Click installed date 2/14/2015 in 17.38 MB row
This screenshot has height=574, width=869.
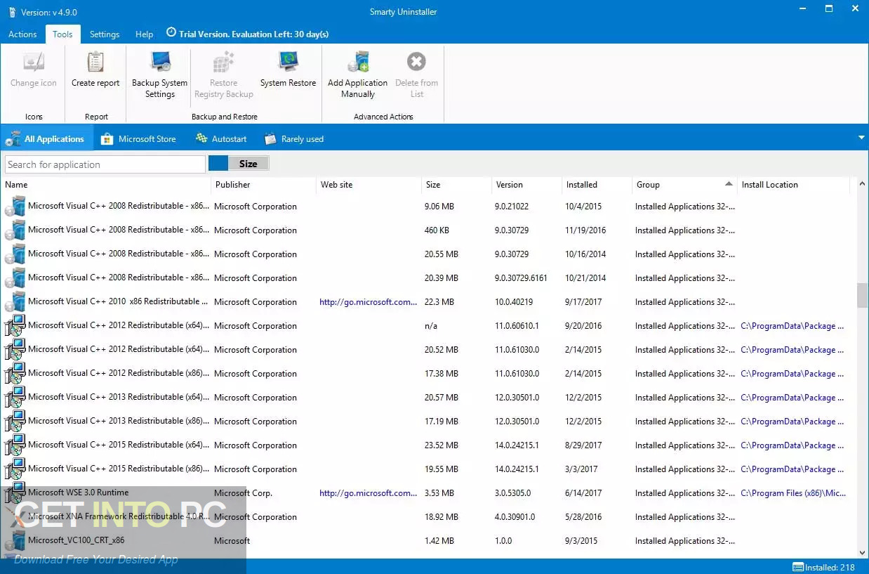click(x=583, y=374)
